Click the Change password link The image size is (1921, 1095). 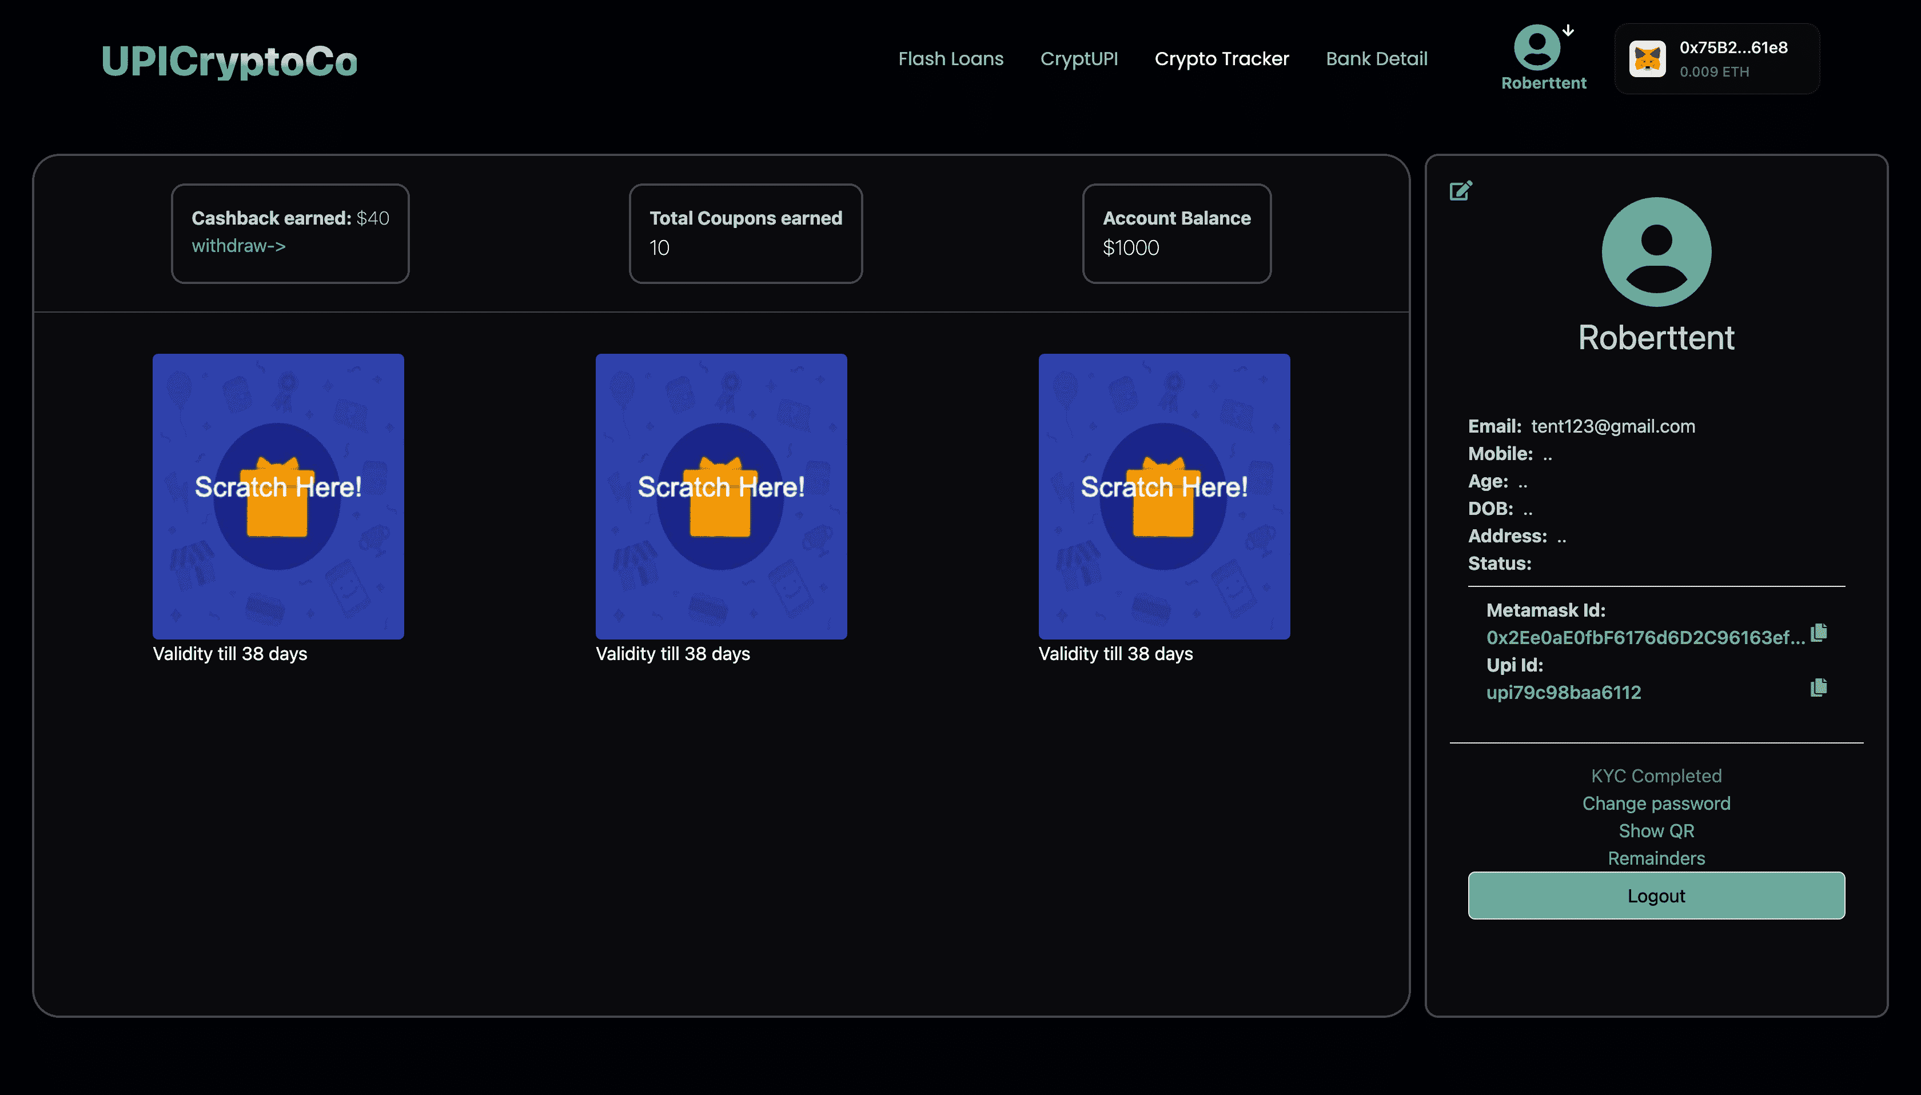click(1656, 803)
